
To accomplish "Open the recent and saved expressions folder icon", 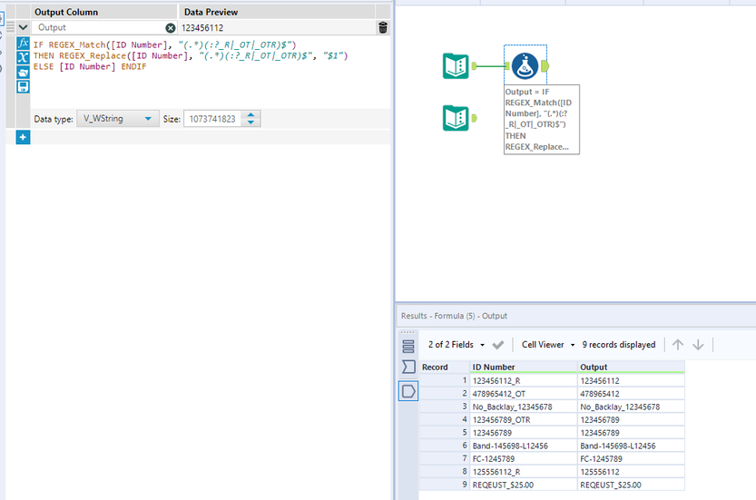I will coord(23,73).
